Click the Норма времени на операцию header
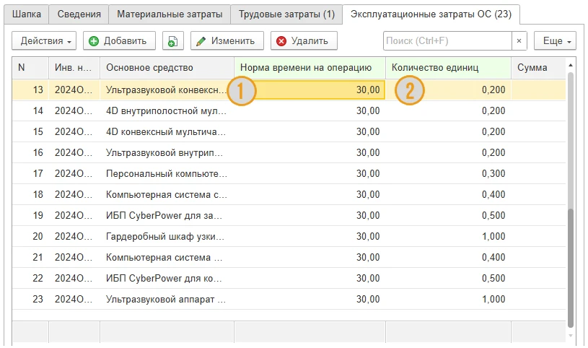This screenshot has width=588, height=348. [310, 68]
